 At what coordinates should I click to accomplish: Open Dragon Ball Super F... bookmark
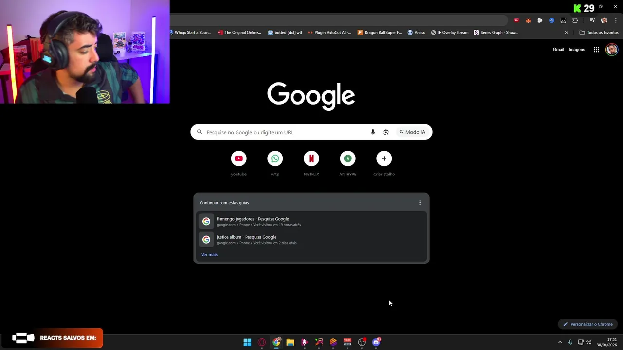(380, 33)
